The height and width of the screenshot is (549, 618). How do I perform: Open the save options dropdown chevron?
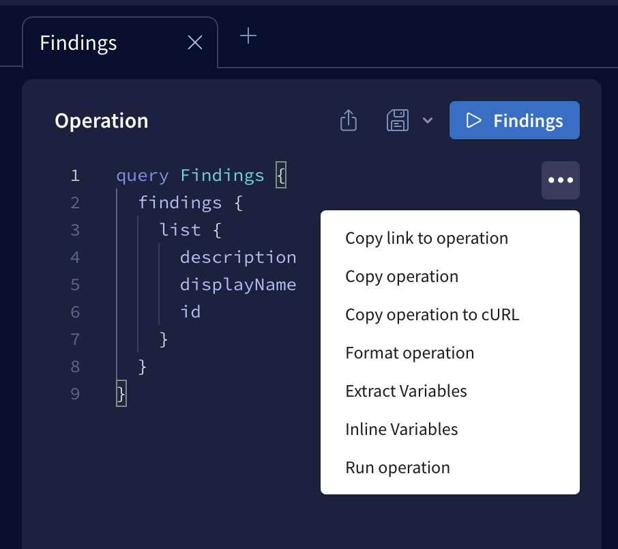(428, 120)
